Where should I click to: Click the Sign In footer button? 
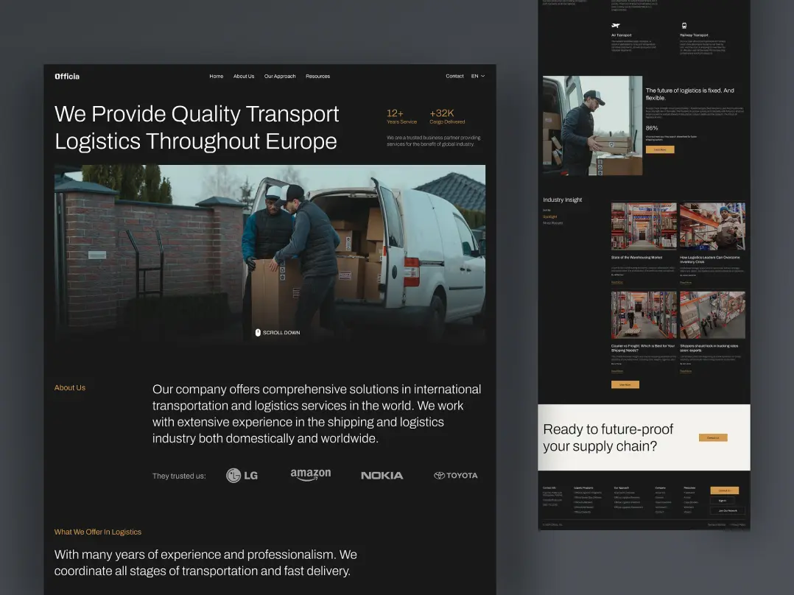[723, 501]
